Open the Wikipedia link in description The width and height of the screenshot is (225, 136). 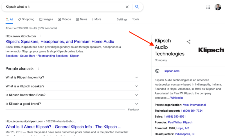177,98
